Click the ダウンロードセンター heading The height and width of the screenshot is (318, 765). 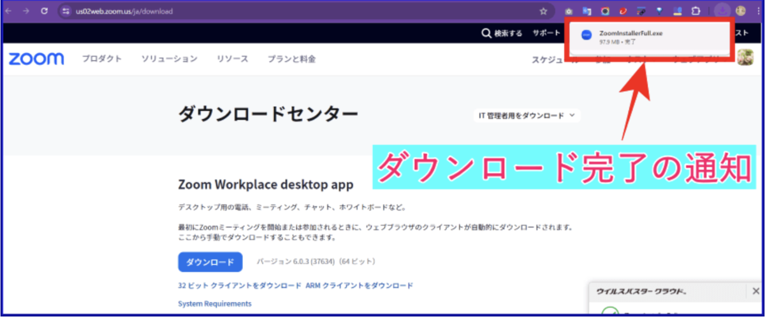268,114
